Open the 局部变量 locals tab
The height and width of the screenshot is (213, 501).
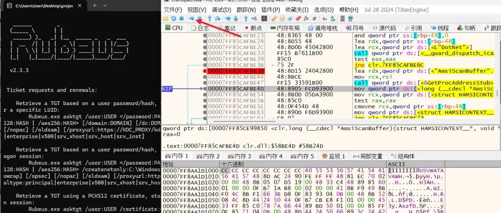point(368,156)
